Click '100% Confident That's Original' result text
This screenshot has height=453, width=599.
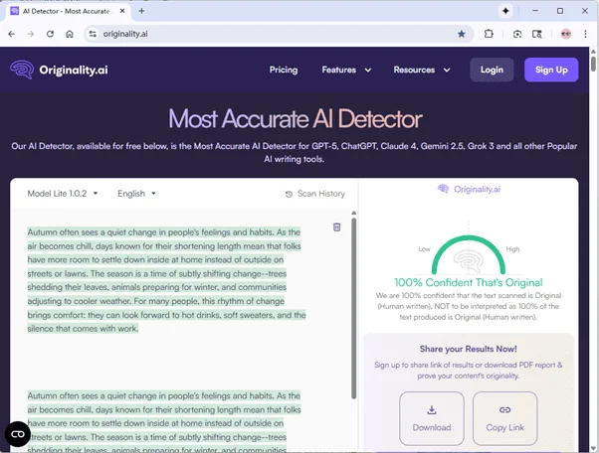tap(469, 282)
